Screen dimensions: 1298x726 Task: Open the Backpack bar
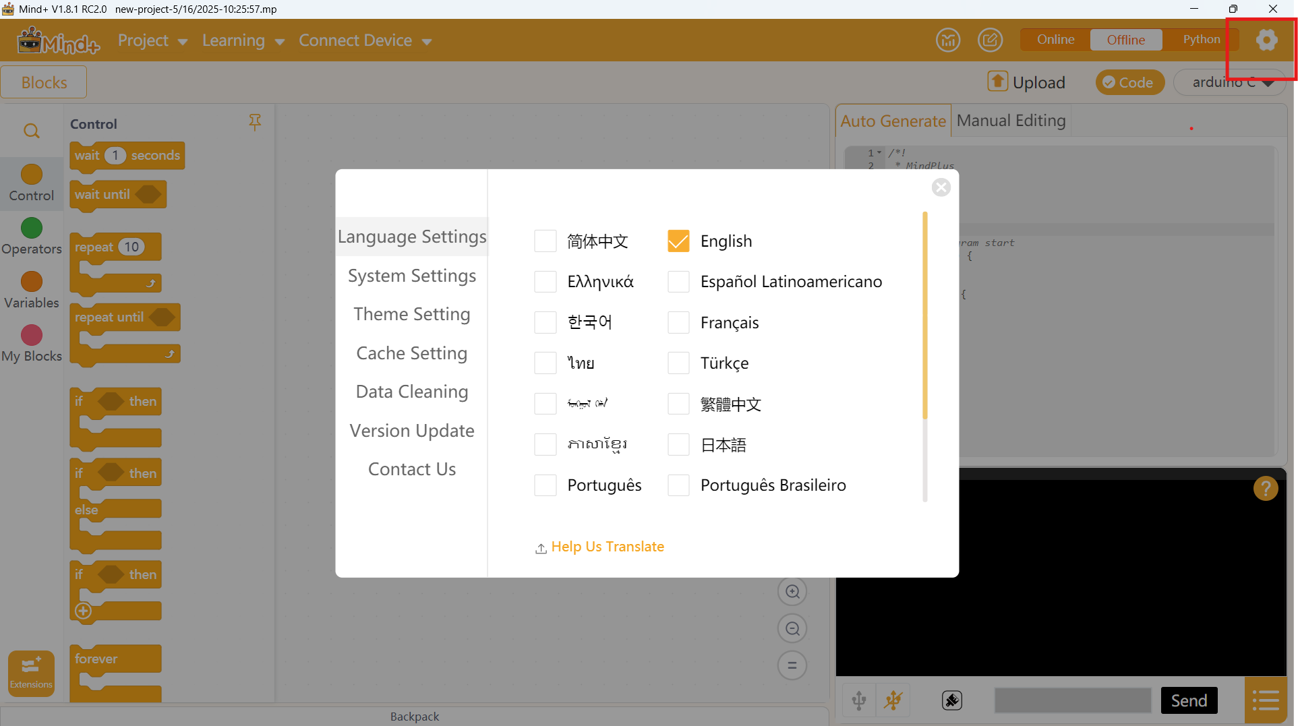(x=414, y=717)
